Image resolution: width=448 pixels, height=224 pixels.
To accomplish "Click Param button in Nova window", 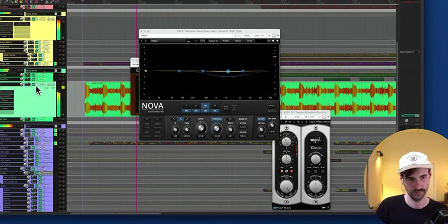I will (246, 35).
